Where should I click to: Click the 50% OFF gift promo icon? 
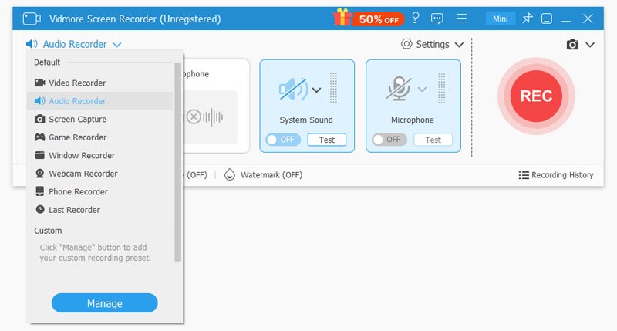(369, 18)
